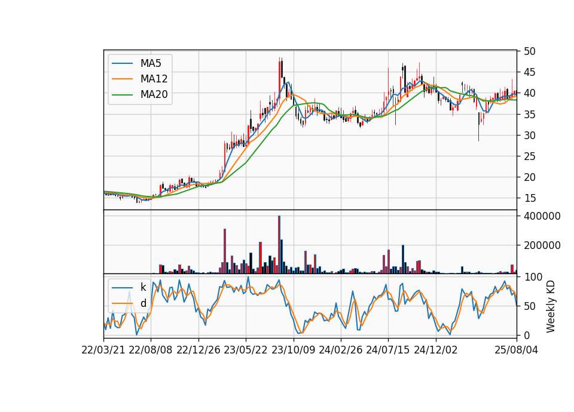Click the Weekly KD axis label
The width and height of the screenshot is (574, 412).
(x=551, y=306)
